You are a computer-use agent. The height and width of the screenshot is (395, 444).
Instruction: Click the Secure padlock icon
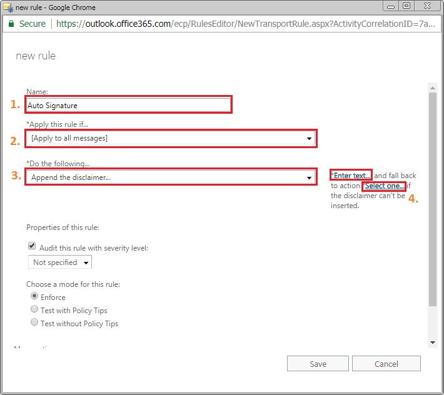(11, 24)
